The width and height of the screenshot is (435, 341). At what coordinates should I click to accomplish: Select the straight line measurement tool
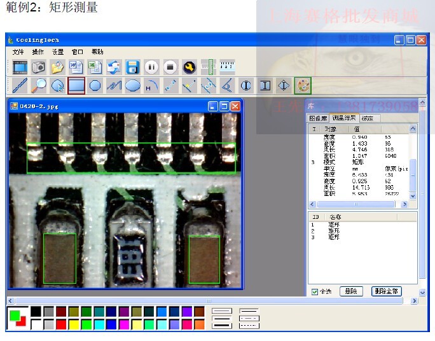(20, 85)
